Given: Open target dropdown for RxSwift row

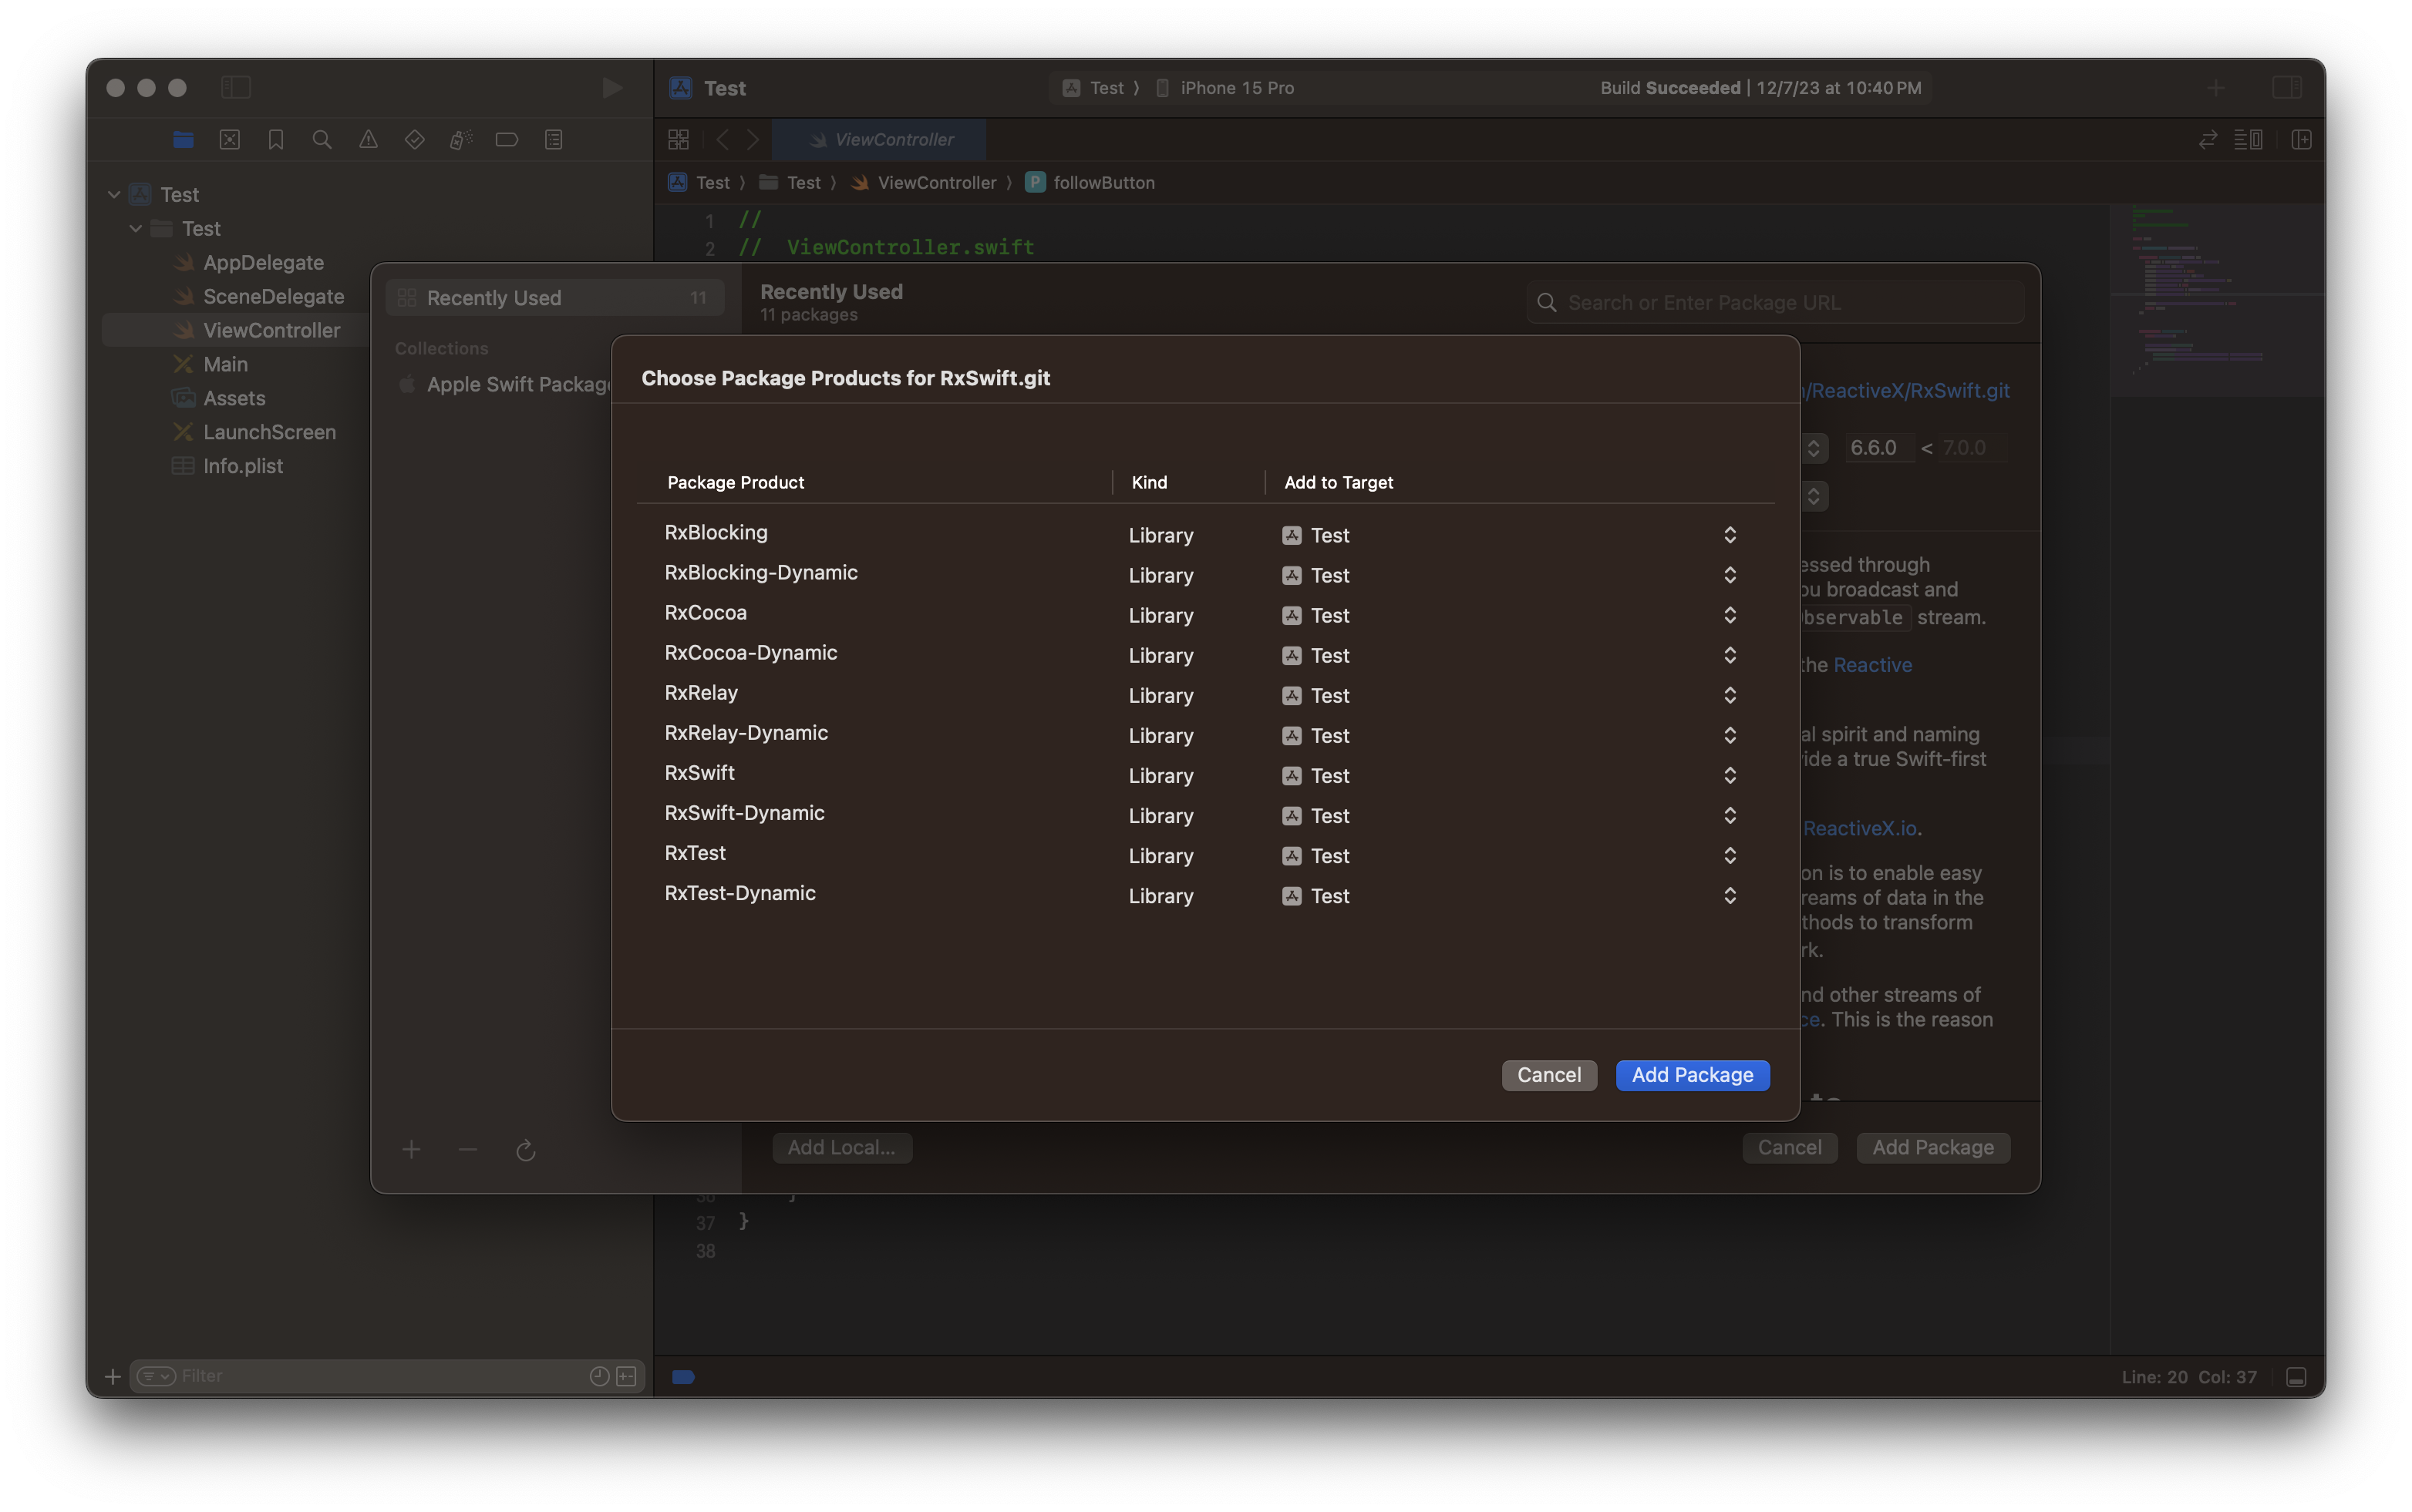Looking at the screenshot, I should [1730, 776].
